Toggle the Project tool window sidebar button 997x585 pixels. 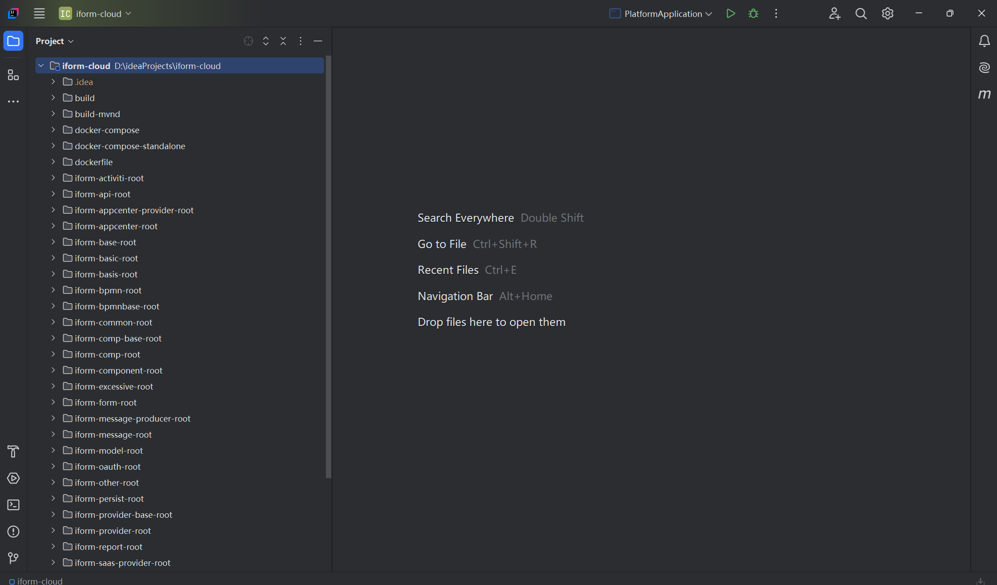tap(13, 41)
